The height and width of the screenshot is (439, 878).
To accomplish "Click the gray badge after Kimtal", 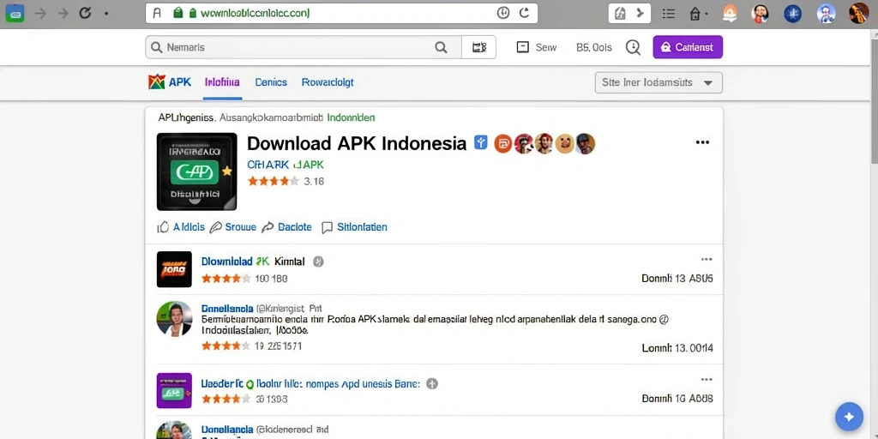I will [318, 262].
